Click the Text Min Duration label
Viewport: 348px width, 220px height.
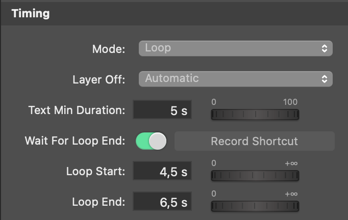pos(77,110)
